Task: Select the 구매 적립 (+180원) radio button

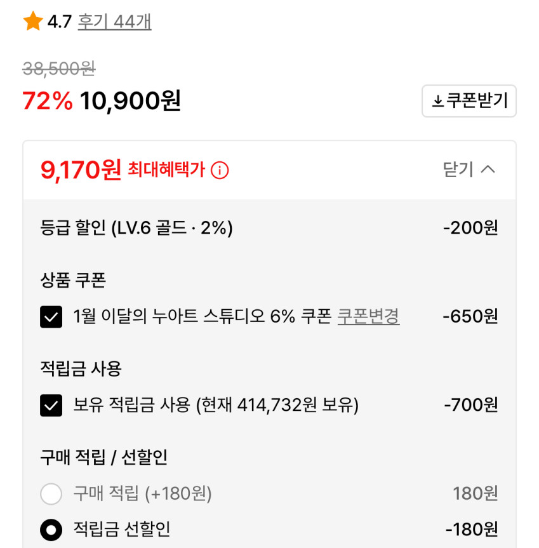Action: click(x=51, y=493)
